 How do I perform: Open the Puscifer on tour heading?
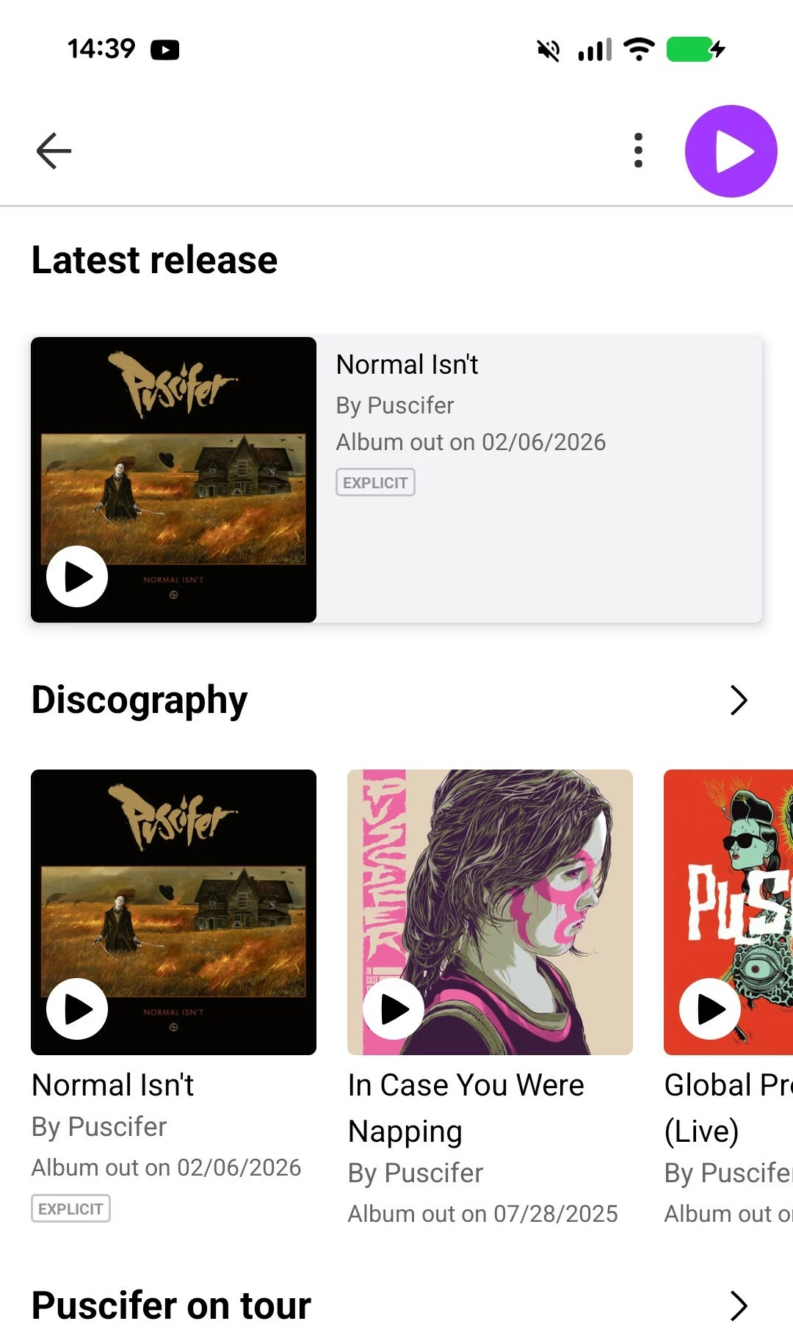(171, 1306)
